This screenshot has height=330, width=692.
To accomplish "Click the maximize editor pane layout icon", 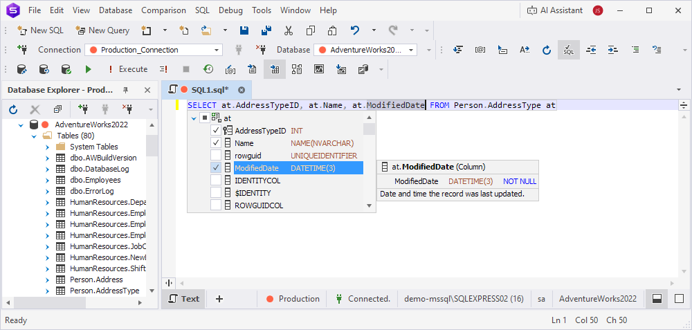I will (x=680, y=299).
